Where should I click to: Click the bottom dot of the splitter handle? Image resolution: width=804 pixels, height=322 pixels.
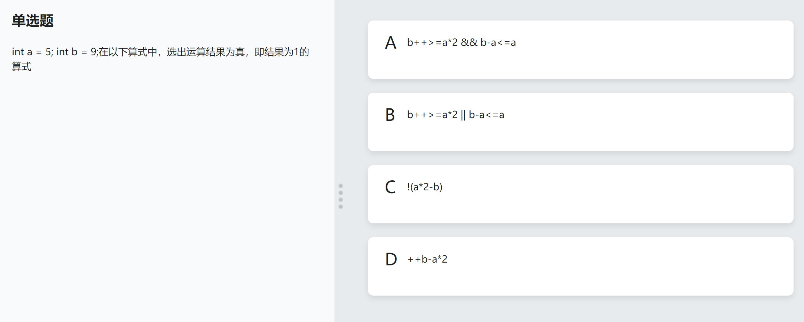click(341, 207)
